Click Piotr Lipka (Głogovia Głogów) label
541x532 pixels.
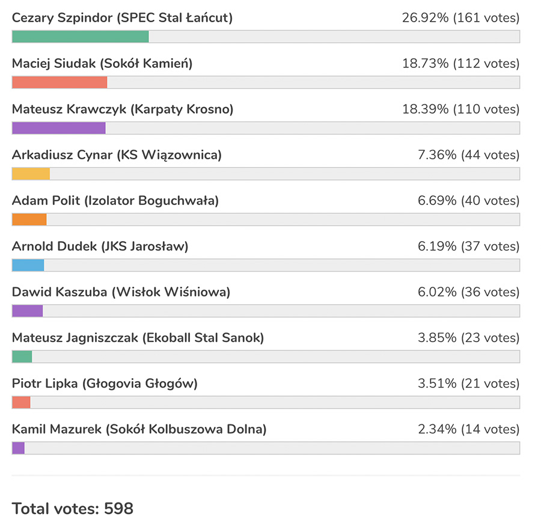pos(105,384)
